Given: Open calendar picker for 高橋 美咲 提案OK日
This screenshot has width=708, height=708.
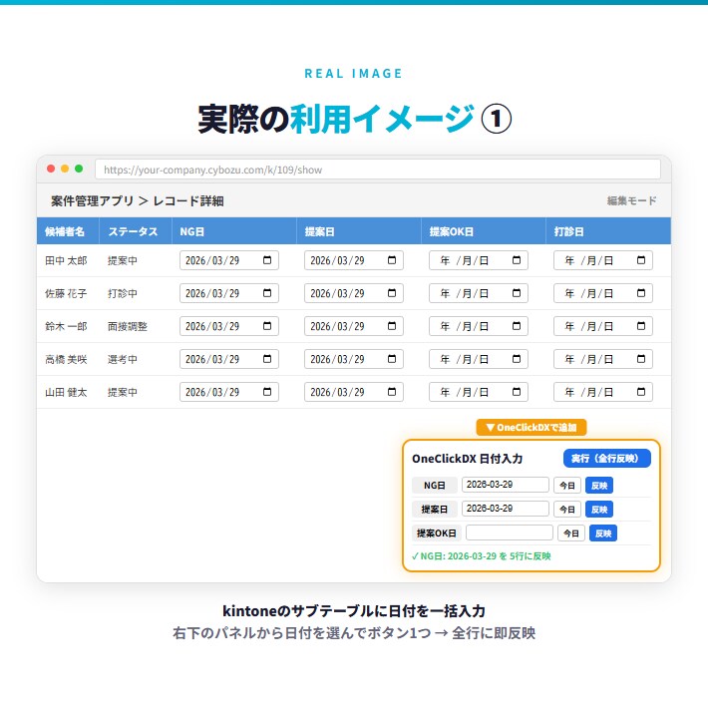Looking at the screenshot, I should tap(517, 359).
